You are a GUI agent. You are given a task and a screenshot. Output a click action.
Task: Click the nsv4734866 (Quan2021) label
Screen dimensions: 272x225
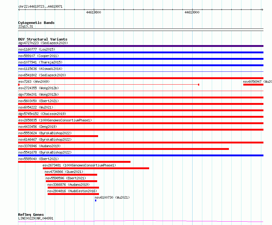tap(64, 172)
